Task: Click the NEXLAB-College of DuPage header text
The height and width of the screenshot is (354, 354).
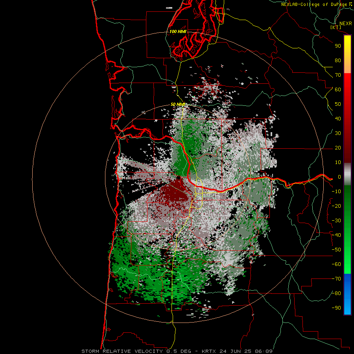Action: click(x=316, y=4)
